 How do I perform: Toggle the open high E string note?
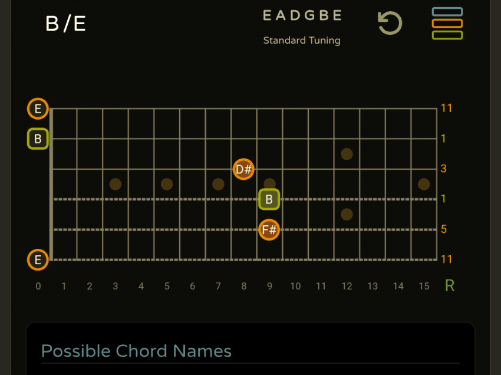pos(38,109)
